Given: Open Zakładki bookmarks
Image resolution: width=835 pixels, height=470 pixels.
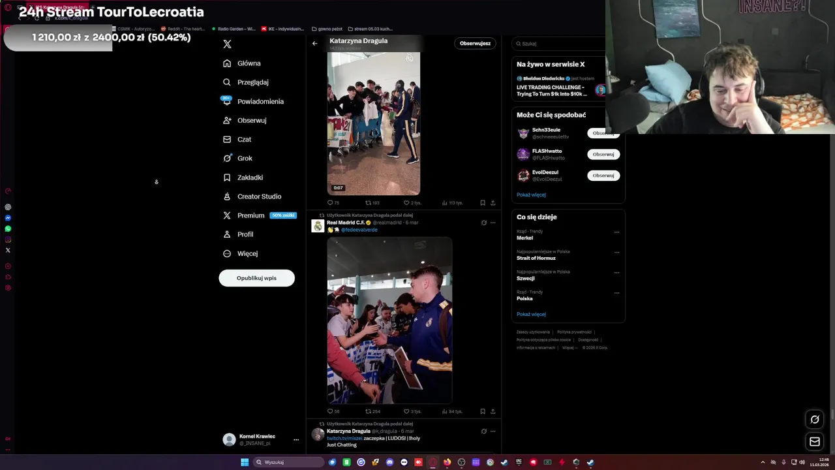Looking at the screenshot, I should [x=243, y=178].
